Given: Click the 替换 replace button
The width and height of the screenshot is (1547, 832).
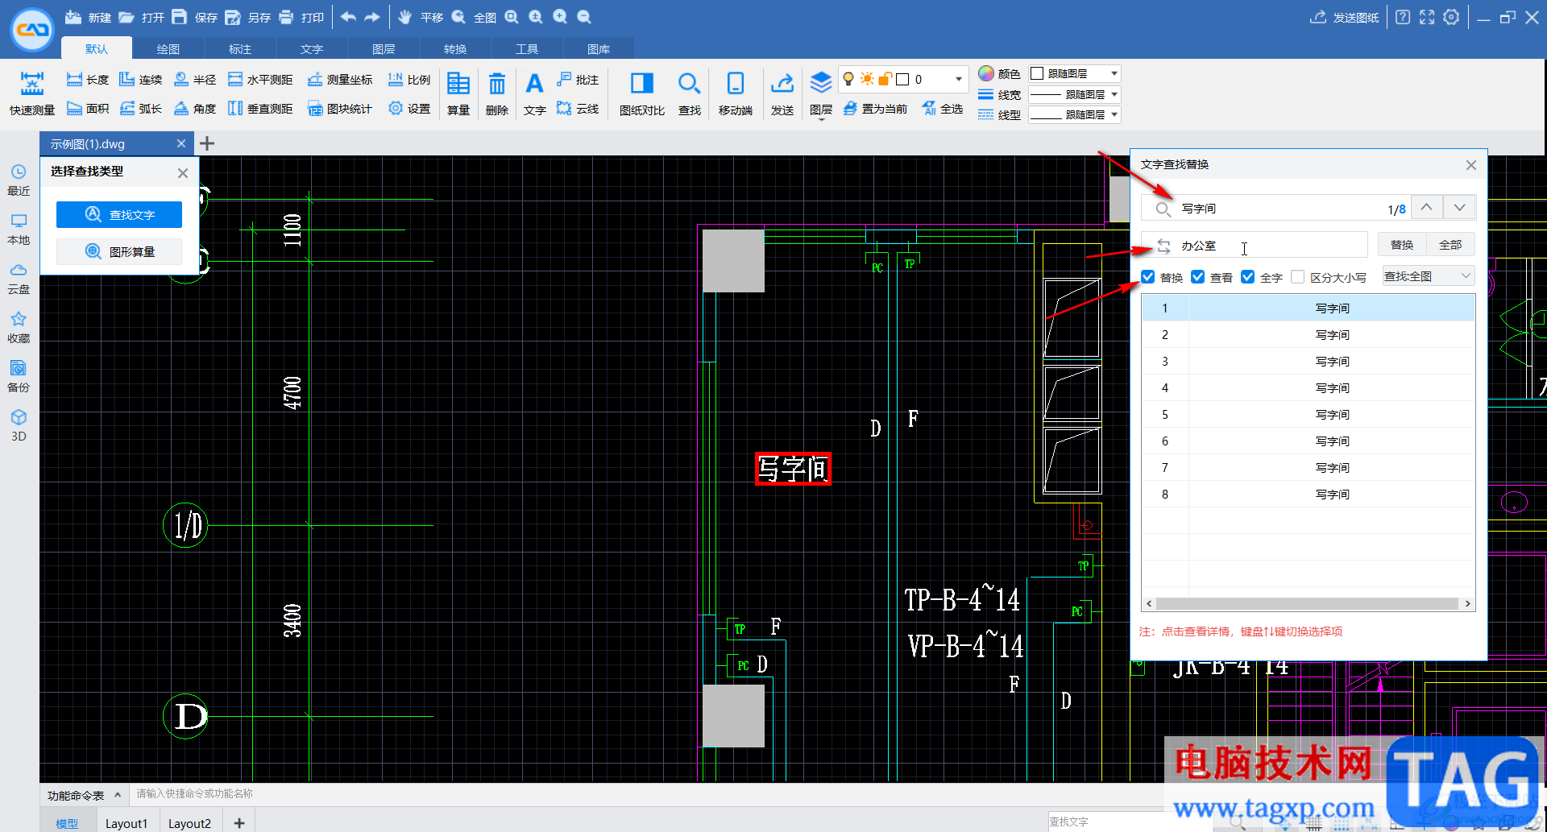Looking at the screenshot, I should 1402,245.
